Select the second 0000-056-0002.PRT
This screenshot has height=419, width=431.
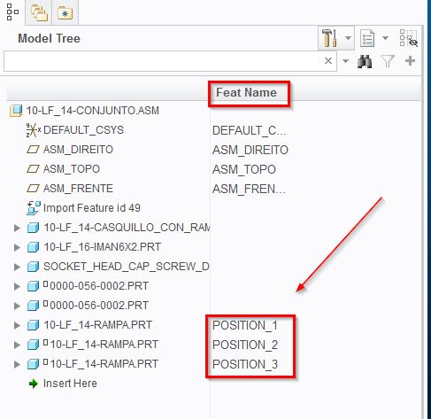(99, 306)
